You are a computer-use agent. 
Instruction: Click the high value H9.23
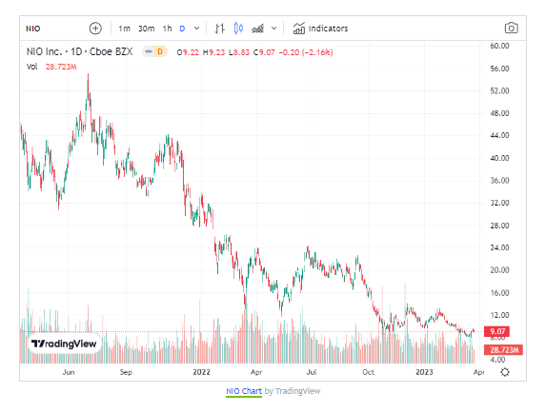pyautogui.click(x=213, y=52)
